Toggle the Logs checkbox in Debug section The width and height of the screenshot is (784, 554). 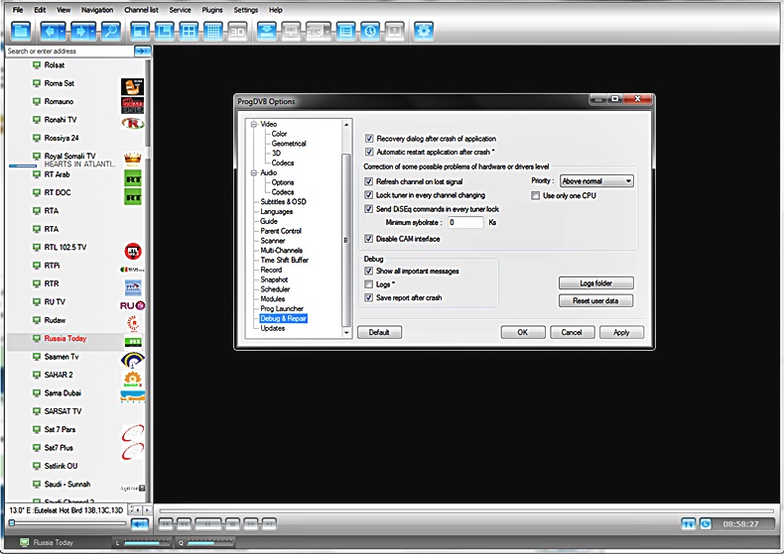[370, 284]
